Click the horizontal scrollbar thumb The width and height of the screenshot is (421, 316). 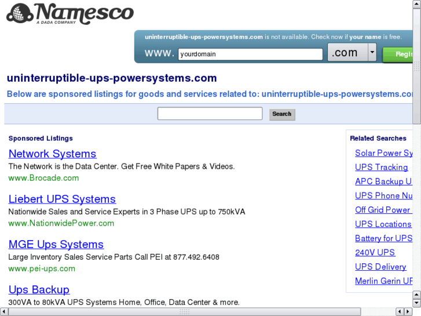point(185,312)
